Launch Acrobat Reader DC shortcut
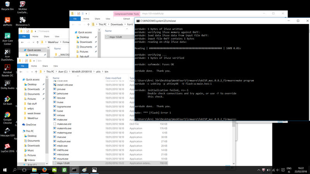310x174 pixels. (7, 70)
